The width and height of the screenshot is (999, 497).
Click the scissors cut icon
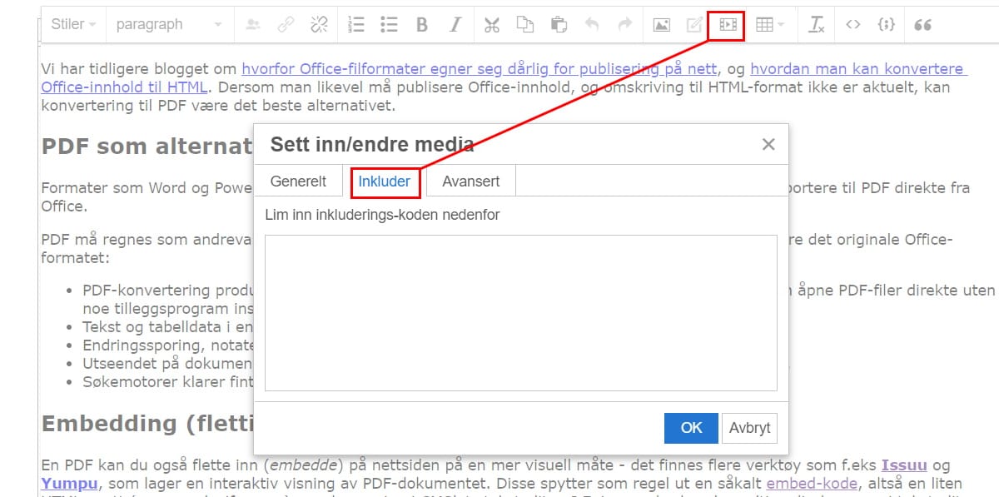492,25
